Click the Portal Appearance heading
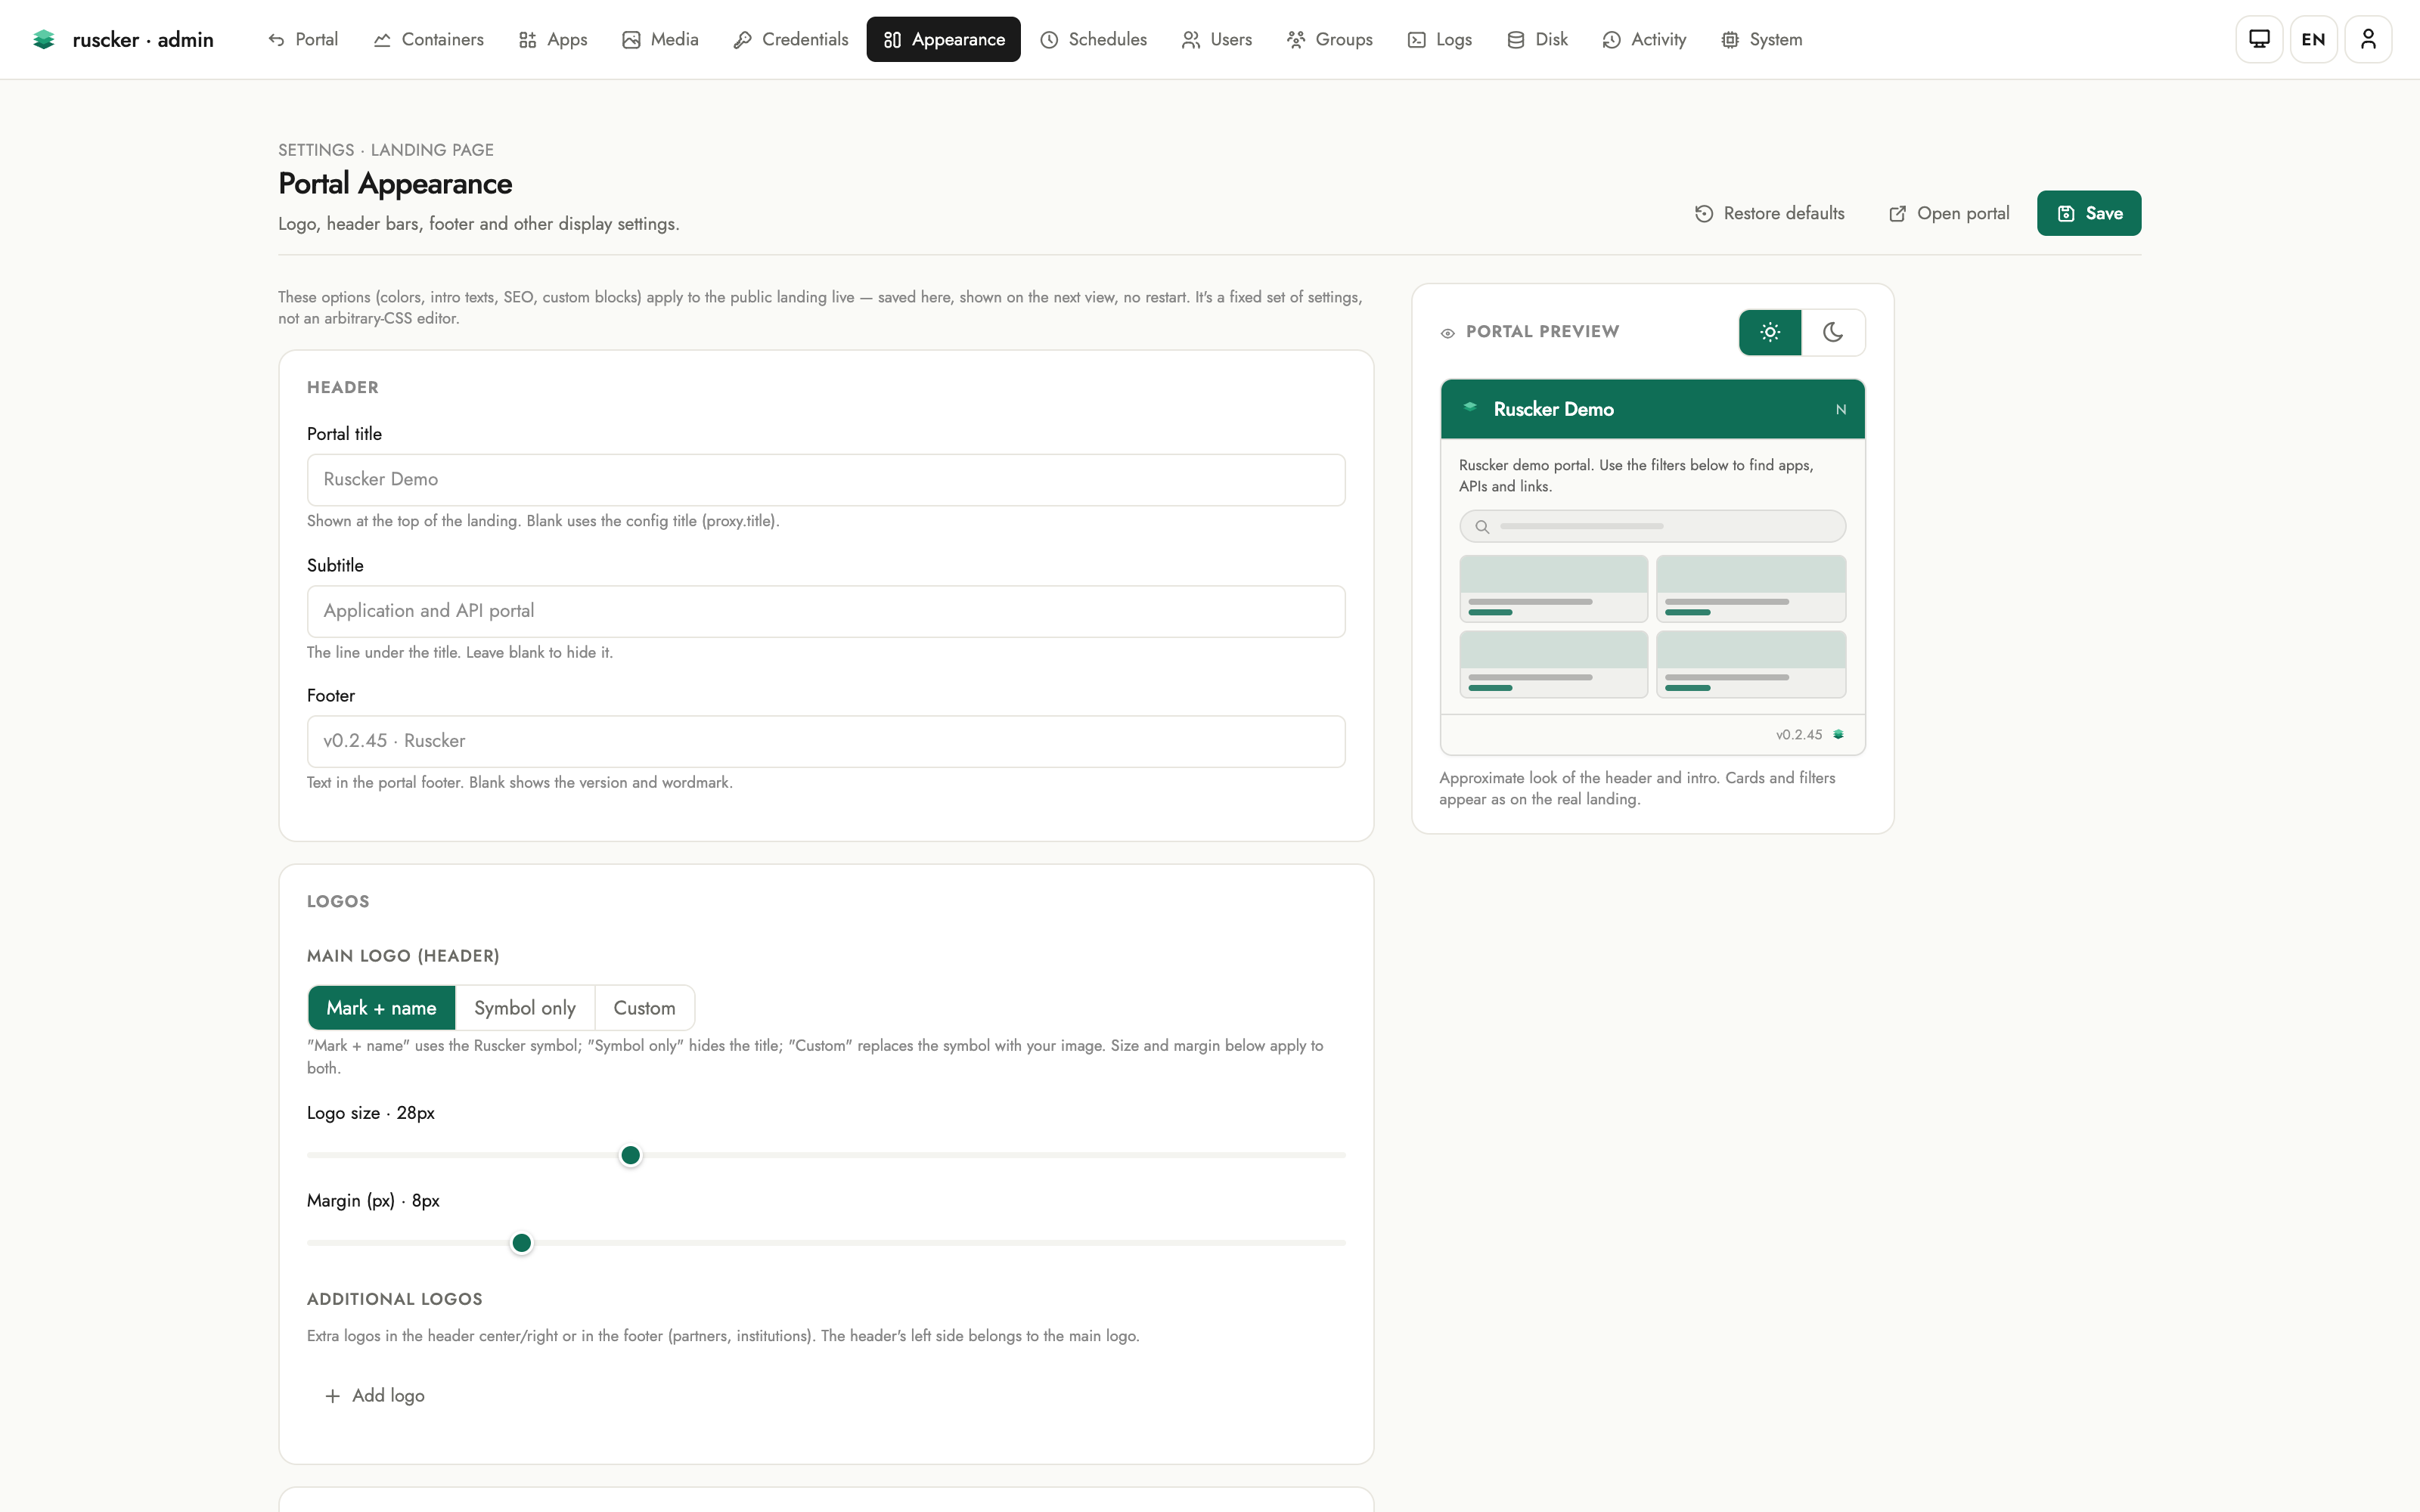Image resolution: width=2420 pixels, height=1512 pixels. 395,184
